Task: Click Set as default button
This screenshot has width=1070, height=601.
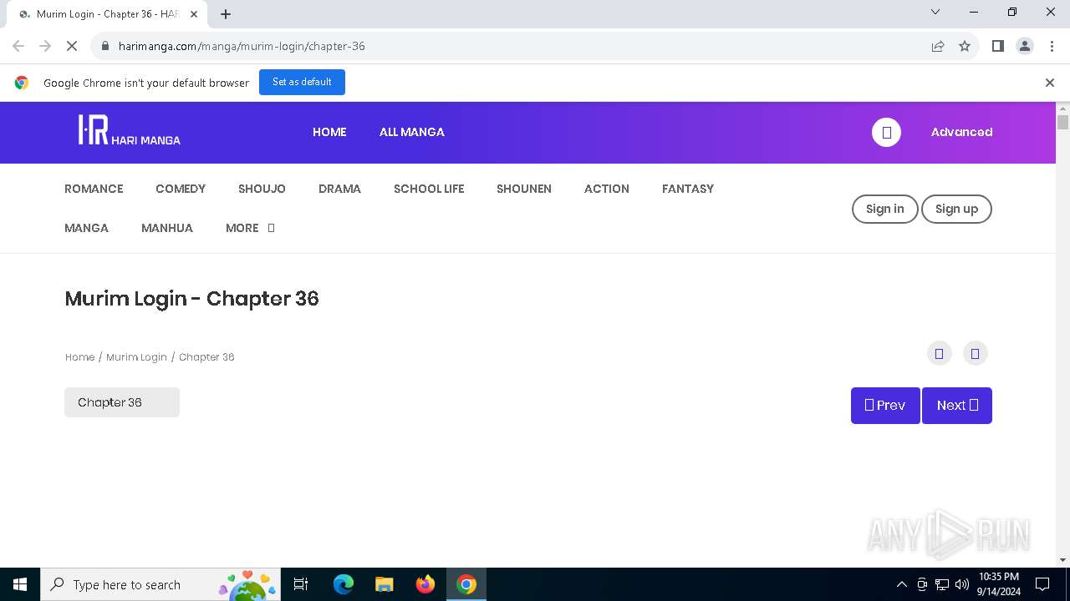Action: [x=302, y=83]
